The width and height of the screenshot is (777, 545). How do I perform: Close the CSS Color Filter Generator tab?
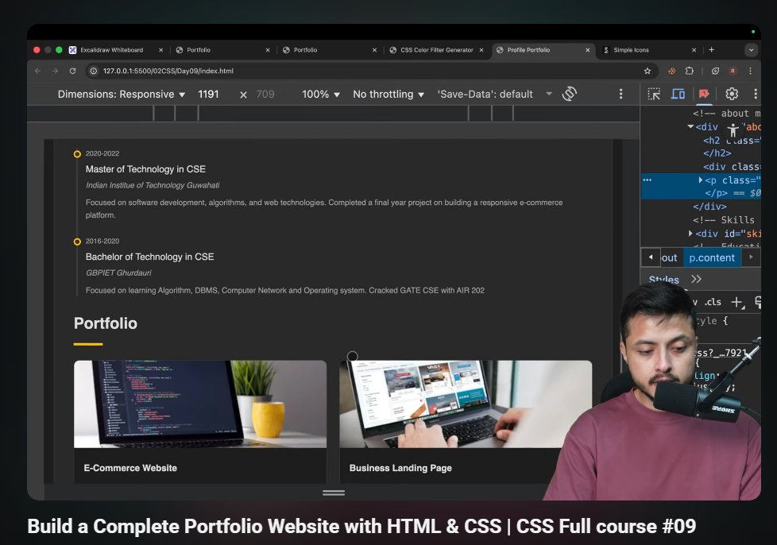point(481,50)
